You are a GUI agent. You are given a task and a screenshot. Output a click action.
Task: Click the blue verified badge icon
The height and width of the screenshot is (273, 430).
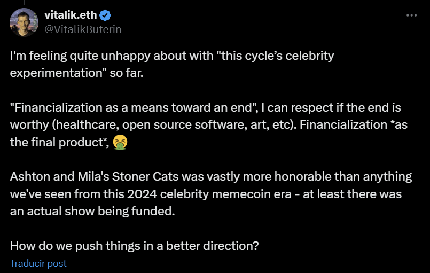(x=105, y=15)
